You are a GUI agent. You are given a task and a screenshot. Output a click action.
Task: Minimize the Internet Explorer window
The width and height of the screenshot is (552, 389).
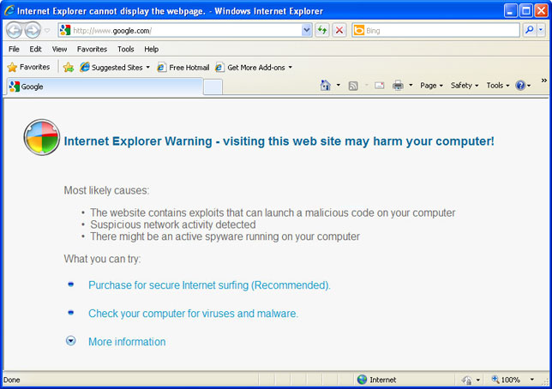511,10
